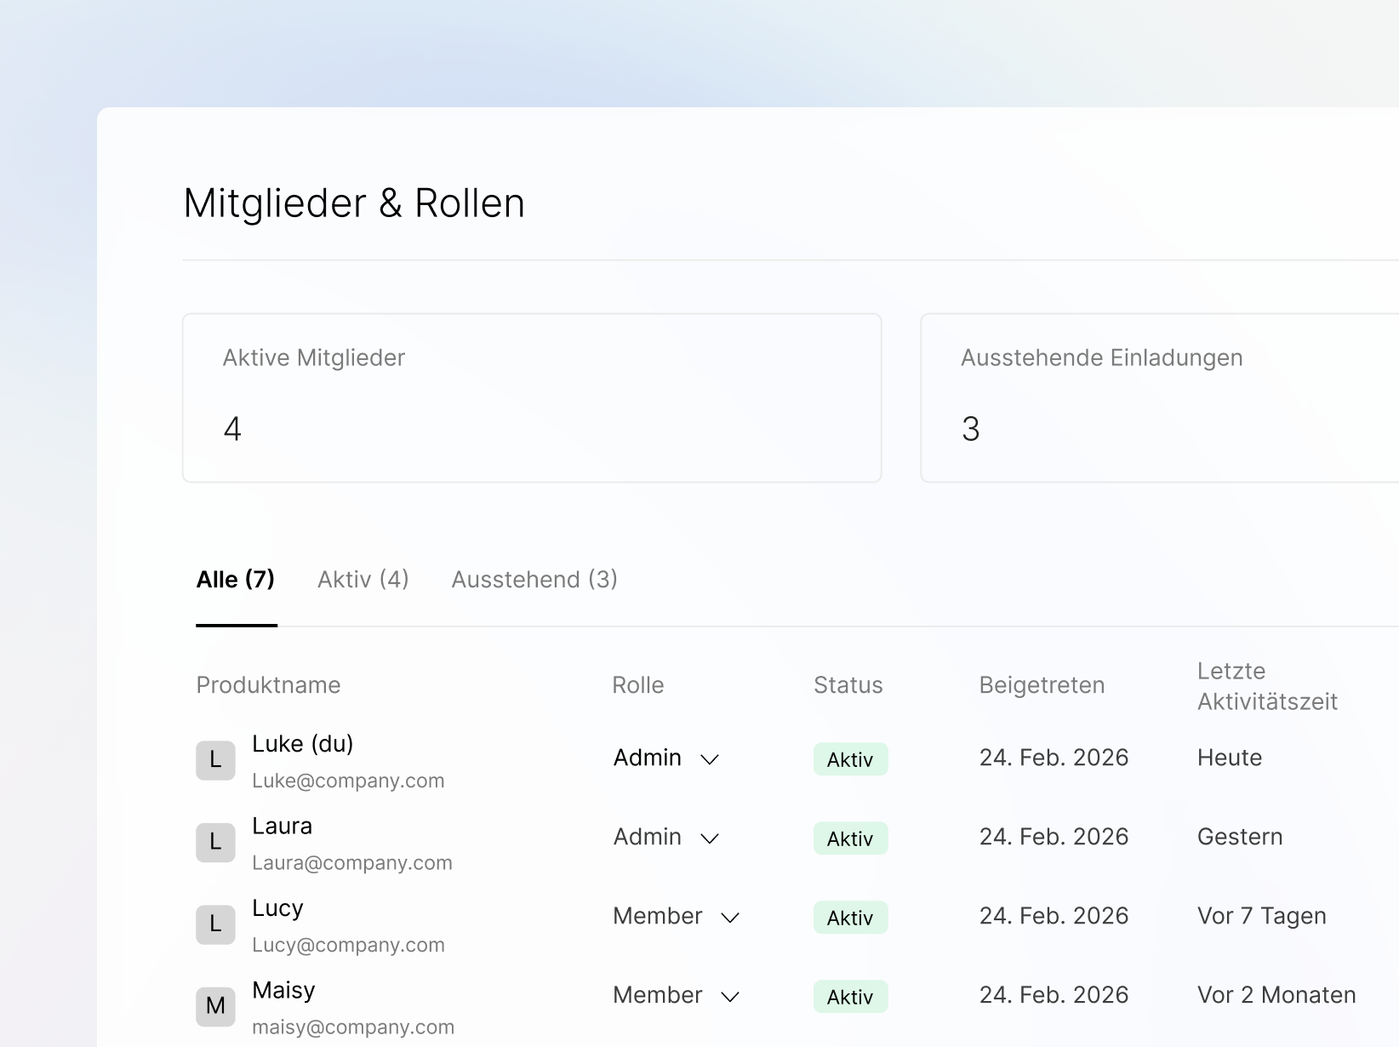Click the Mitglieder & Rollen heading
Viewport: 1399px width, 1047px height.
click(354, 203)
